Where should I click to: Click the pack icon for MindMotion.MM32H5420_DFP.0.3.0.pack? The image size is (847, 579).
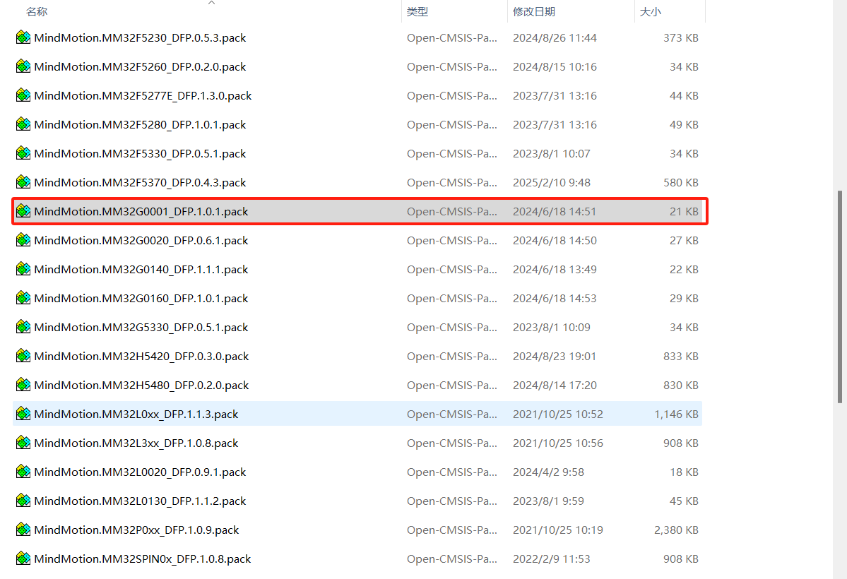pos(23,356)
